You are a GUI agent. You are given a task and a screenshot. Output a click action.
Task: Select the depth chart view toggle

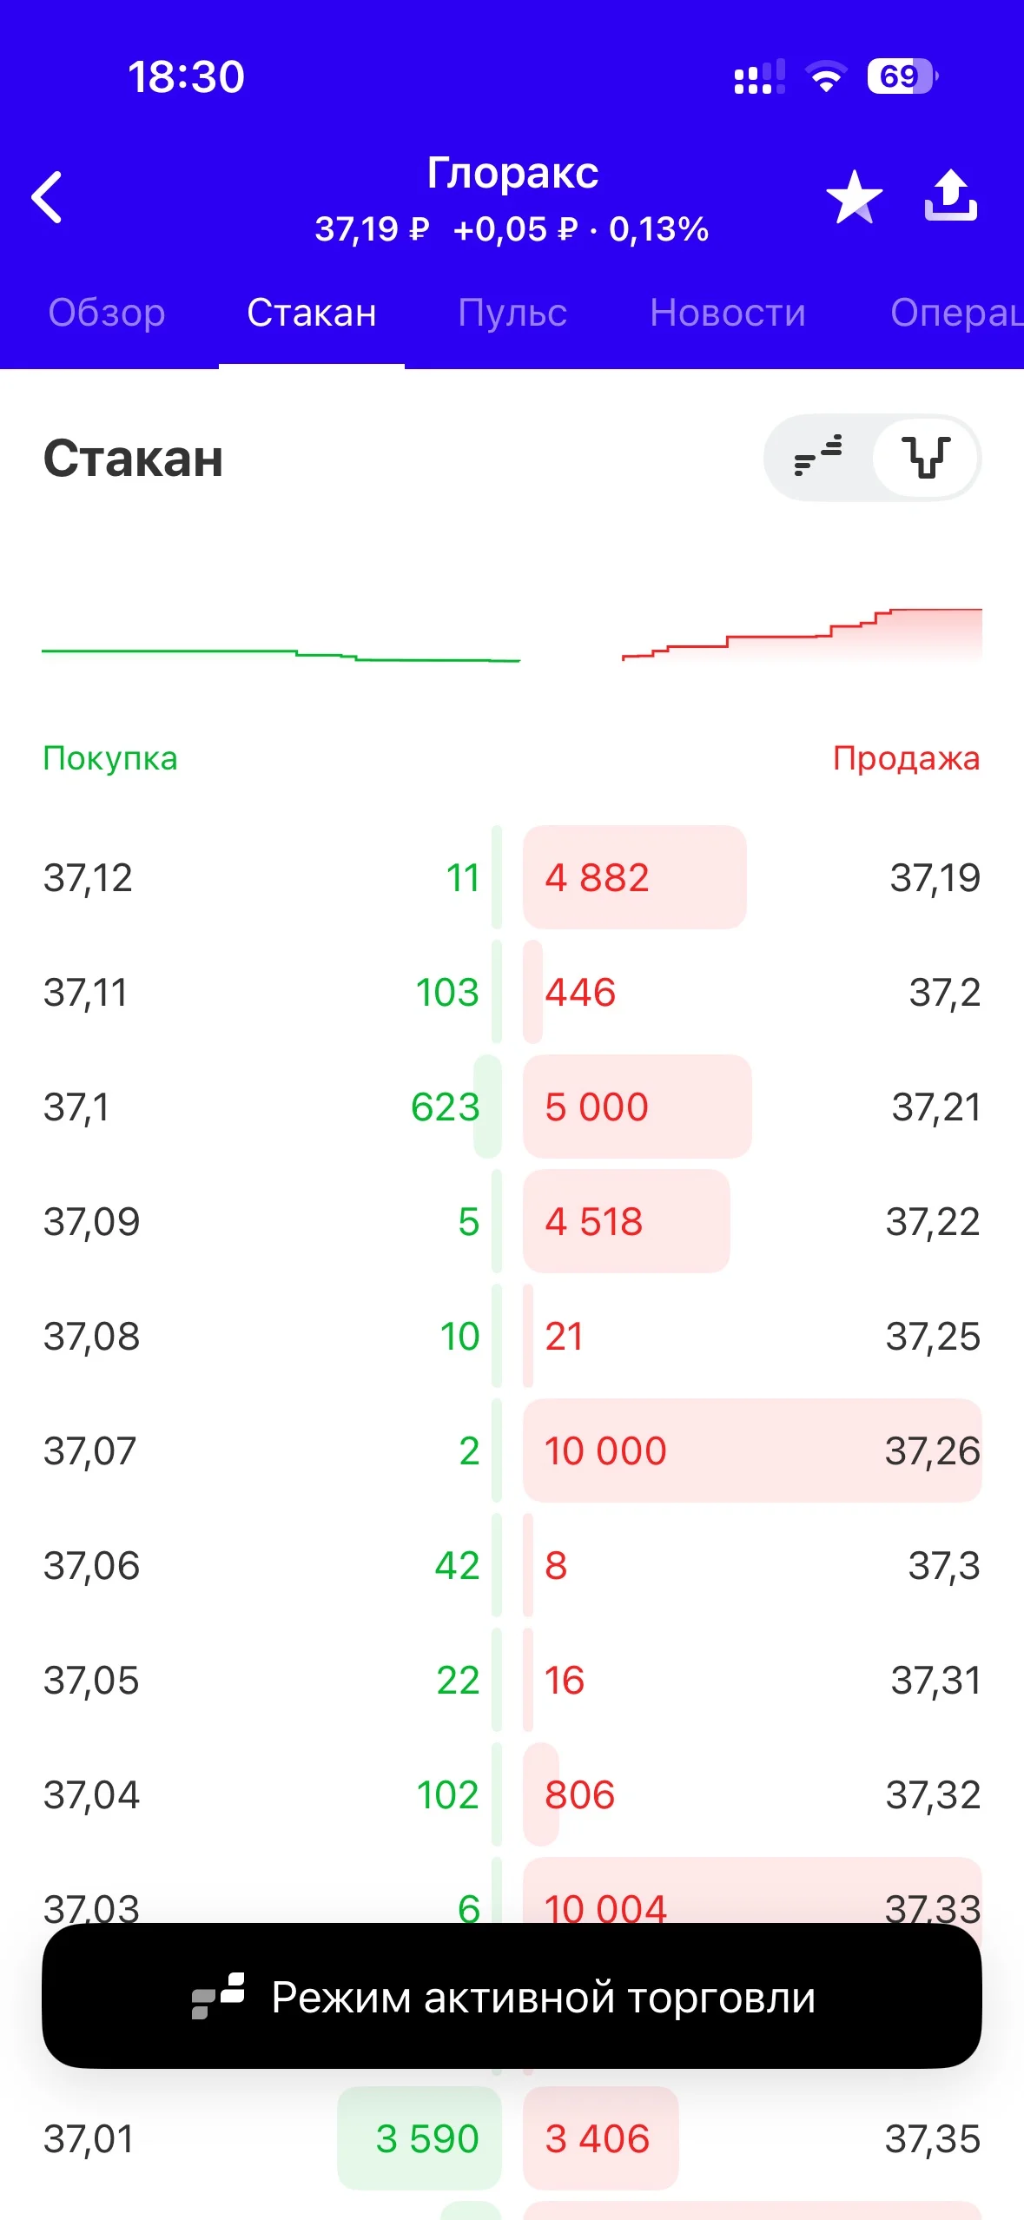click(x=926, y=457)
